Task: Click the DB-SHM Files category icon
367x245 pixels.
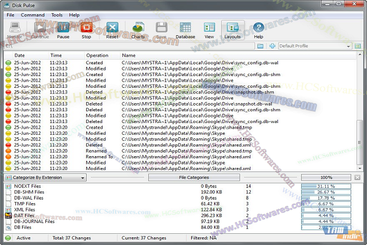Action: pos(9,192)
